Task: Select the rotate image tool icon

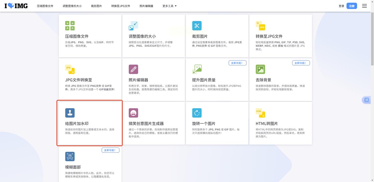Action: [197, 113]
